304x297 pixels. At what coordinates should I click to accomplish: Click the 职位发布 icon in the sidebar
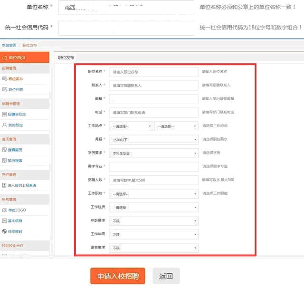5,79
